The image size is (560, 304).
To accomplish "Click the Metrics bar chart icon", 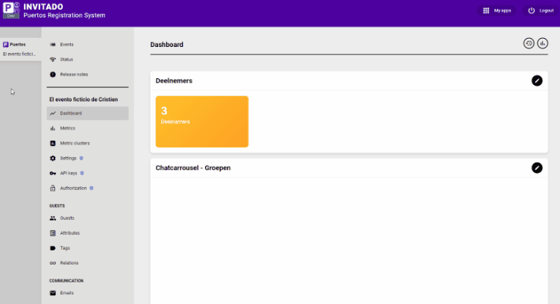I will [x=53, y=128].
